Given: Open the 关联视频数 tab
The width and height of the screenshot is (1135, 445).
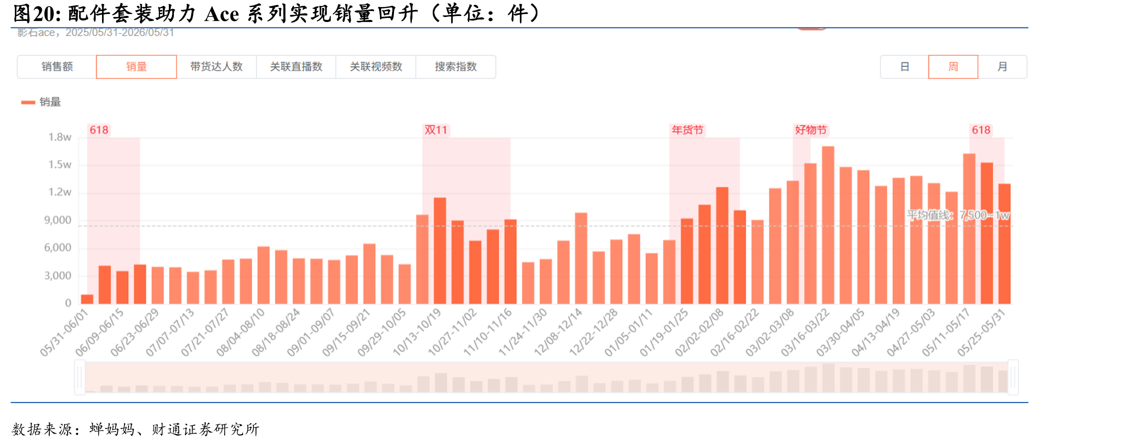Looking at the screenshot, I should point(376,67).
